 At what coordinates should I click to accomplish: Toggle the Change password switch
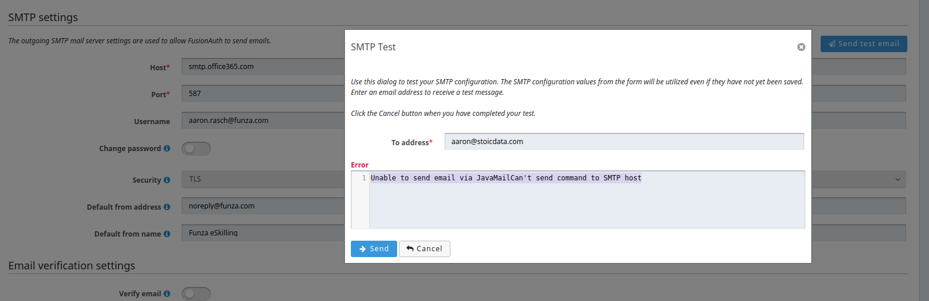tap(196, 149)
